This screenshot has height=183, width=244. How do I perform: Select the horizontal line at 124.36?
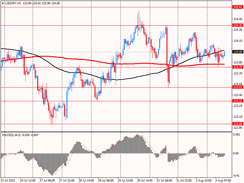116,25
